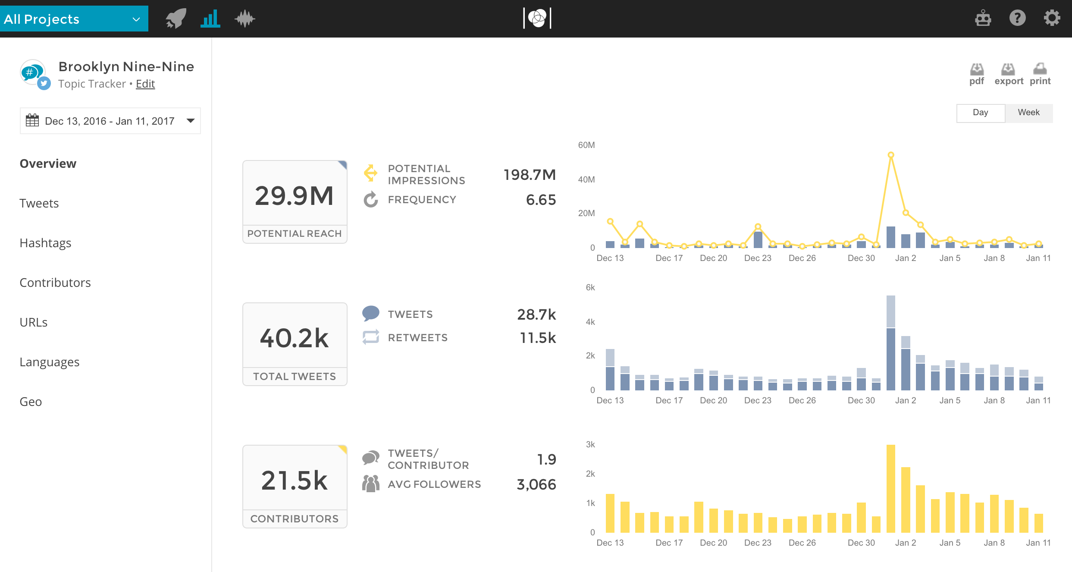This screenshot has width=1072, height=572.
Task: Open the Tweets section in sidebar
Action: pyautogui.click(x=39, y=203)
